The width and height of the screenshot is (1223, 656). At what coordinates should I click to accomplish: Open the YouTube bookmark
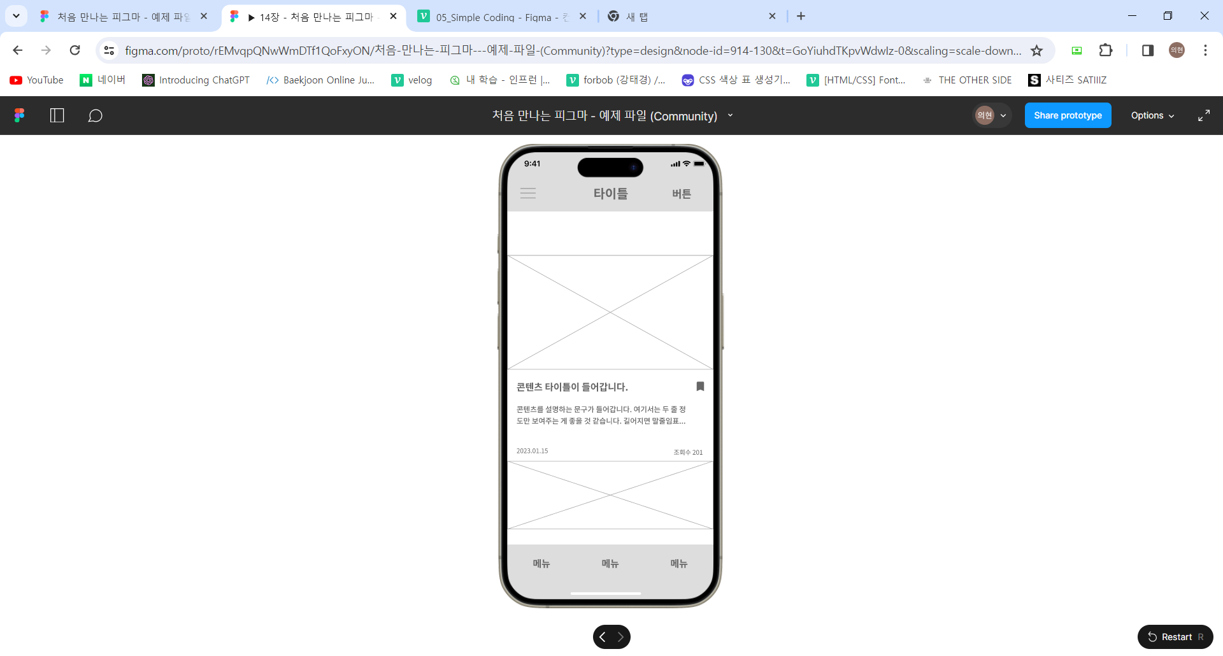(x=37, y=80)
